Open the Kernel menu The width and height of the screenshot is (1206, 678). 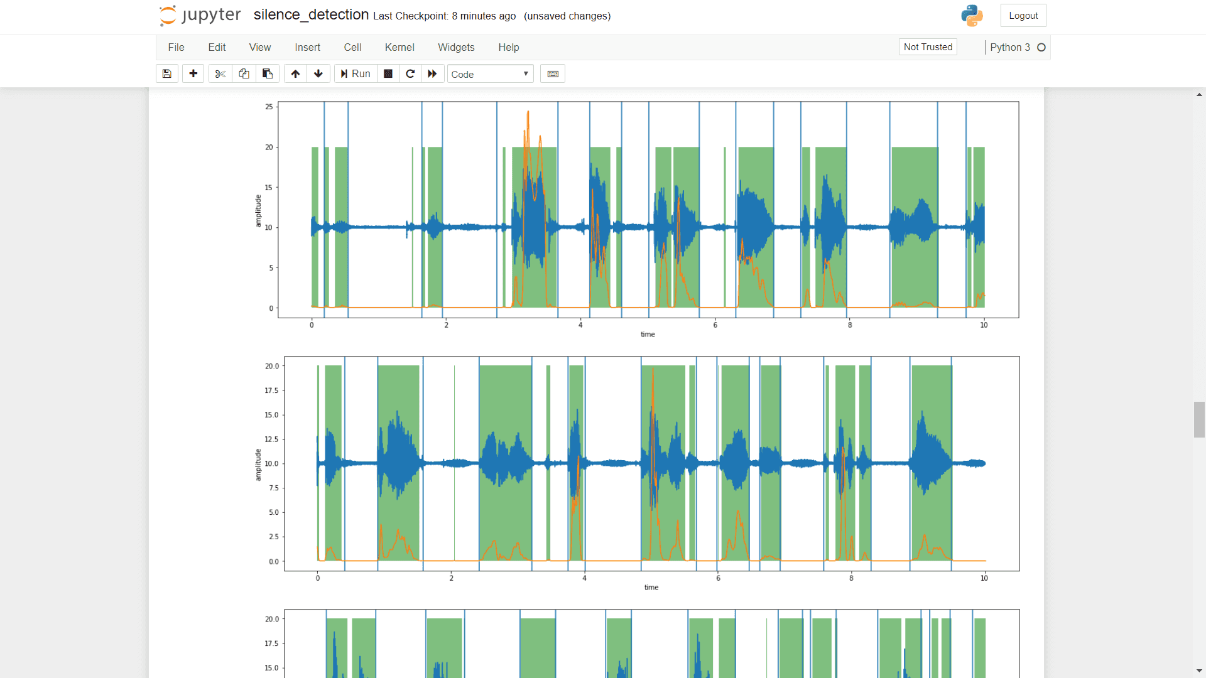click(x=399, y=47)
